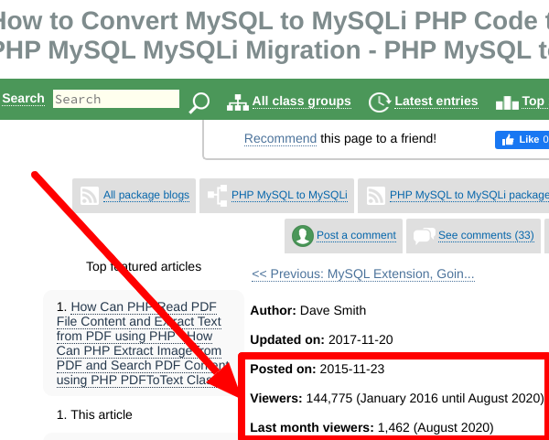Click author name Dave Smith

[333, 310]
